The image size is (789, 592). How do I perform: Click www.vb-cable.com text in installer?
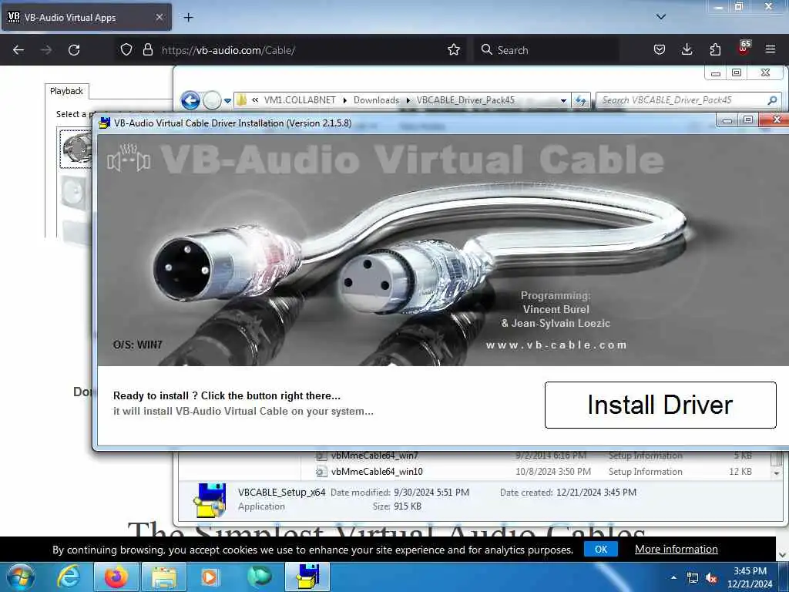click(x=556, y=345)
